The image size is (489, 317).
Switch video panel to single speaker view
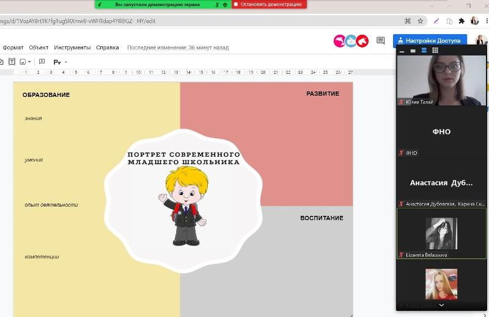(413, 51)
